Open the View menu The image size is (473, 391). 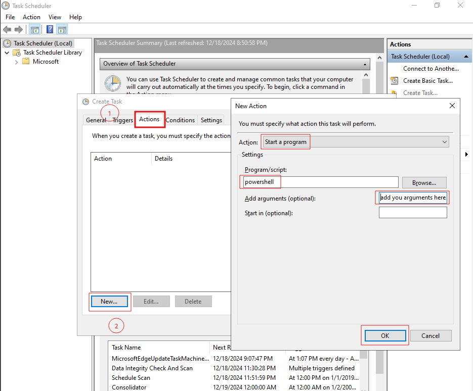pos(55,17)
